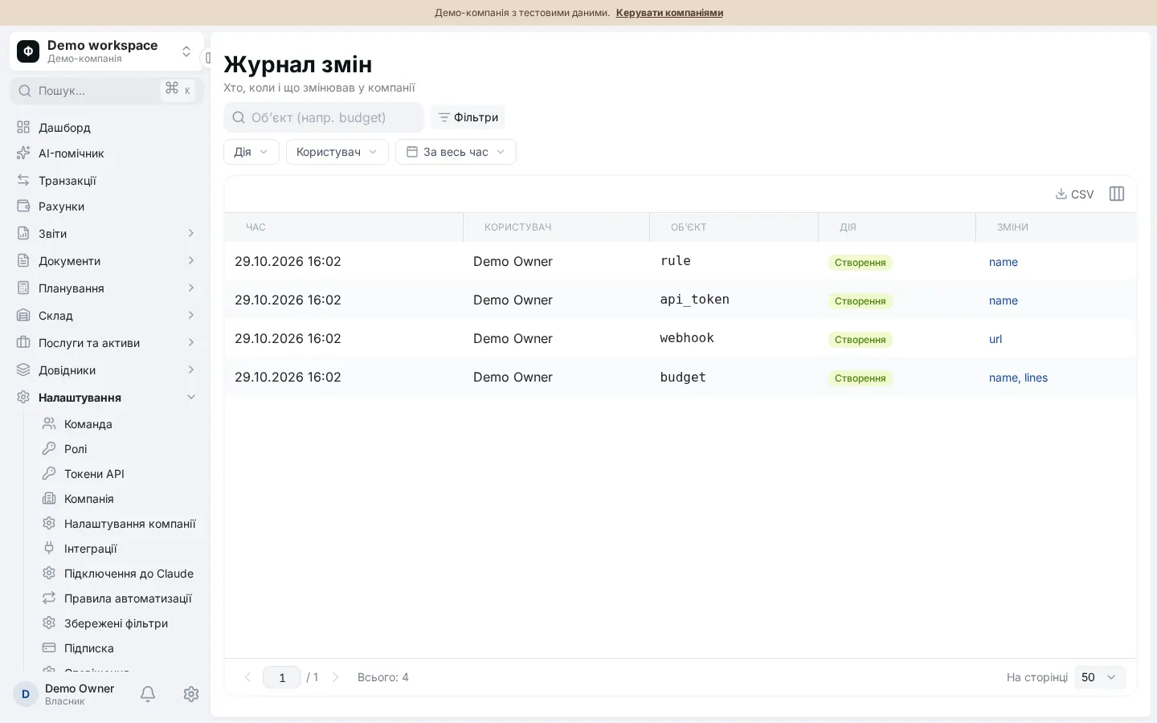Go to Транзакції

(x=106, y=181)
